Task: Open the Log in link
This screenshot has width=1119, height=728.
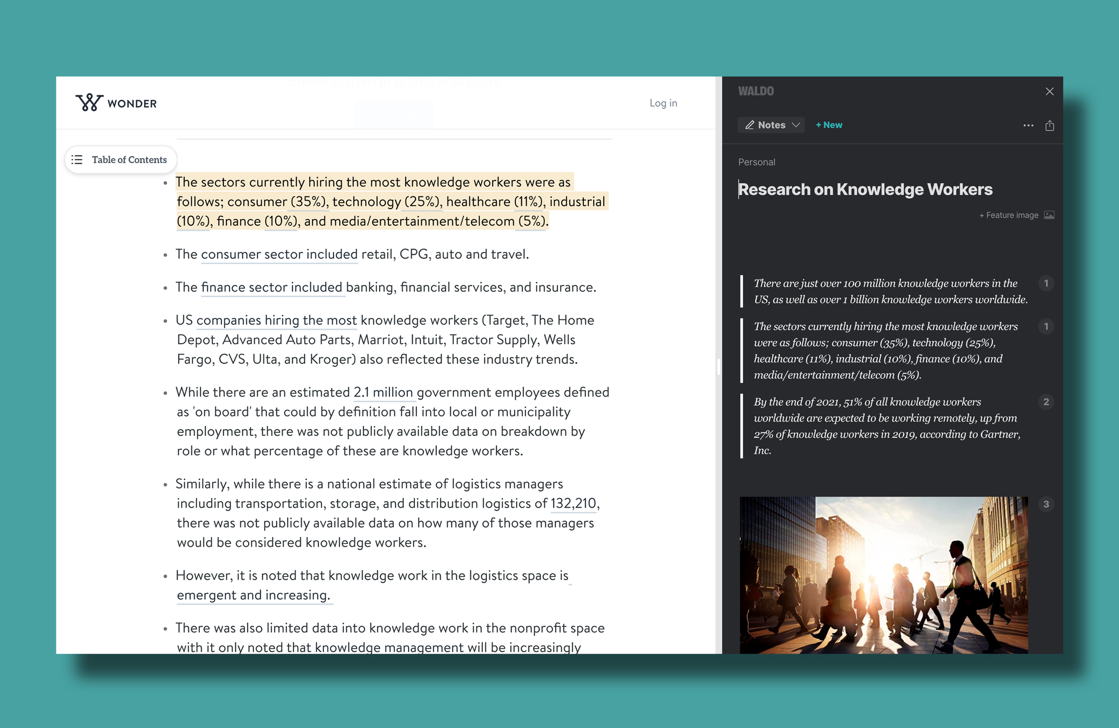Action: tap(663, 103)
